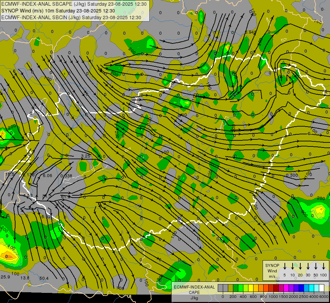Click the map value '25.9'
This screenshot has width=330, height=303.
tap(5, 277)
